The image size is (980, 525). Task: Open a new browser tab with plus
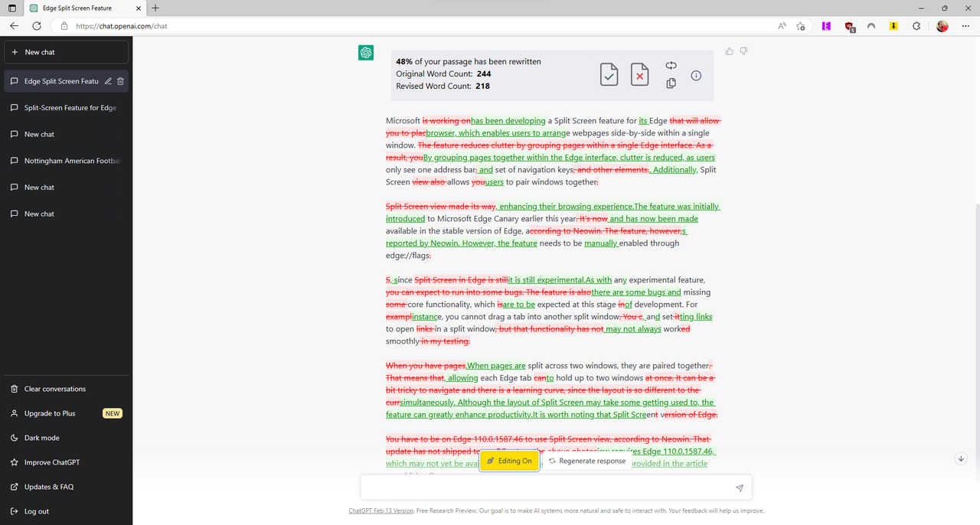click(155, 8)
